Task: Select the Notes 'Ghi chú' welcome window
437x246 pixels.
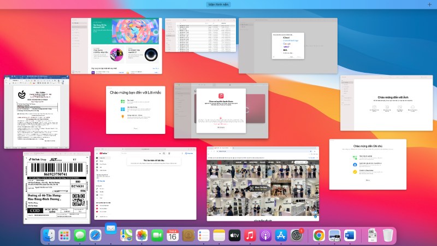Action: tap(368, 165)
